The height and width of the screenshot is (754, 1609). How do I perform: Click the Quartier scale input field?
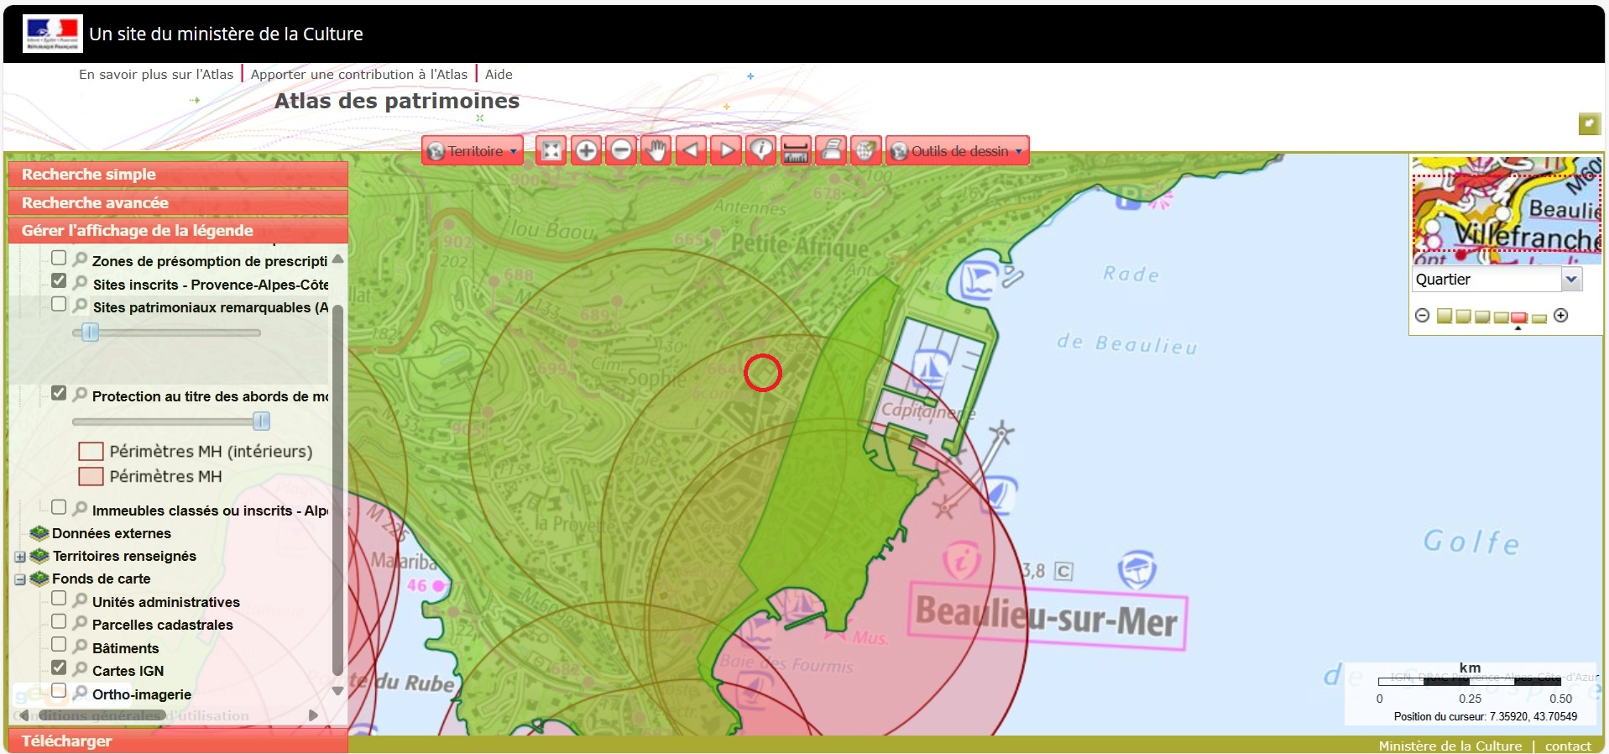[1486, 280]
